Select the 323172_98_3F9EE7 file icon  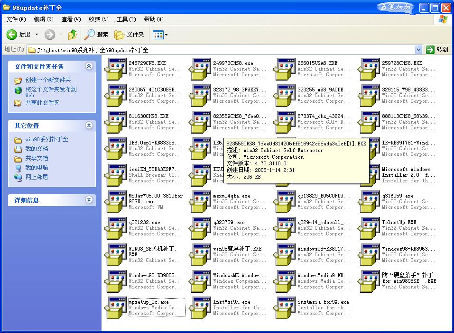pyautogui.click(x=200, y=96)
